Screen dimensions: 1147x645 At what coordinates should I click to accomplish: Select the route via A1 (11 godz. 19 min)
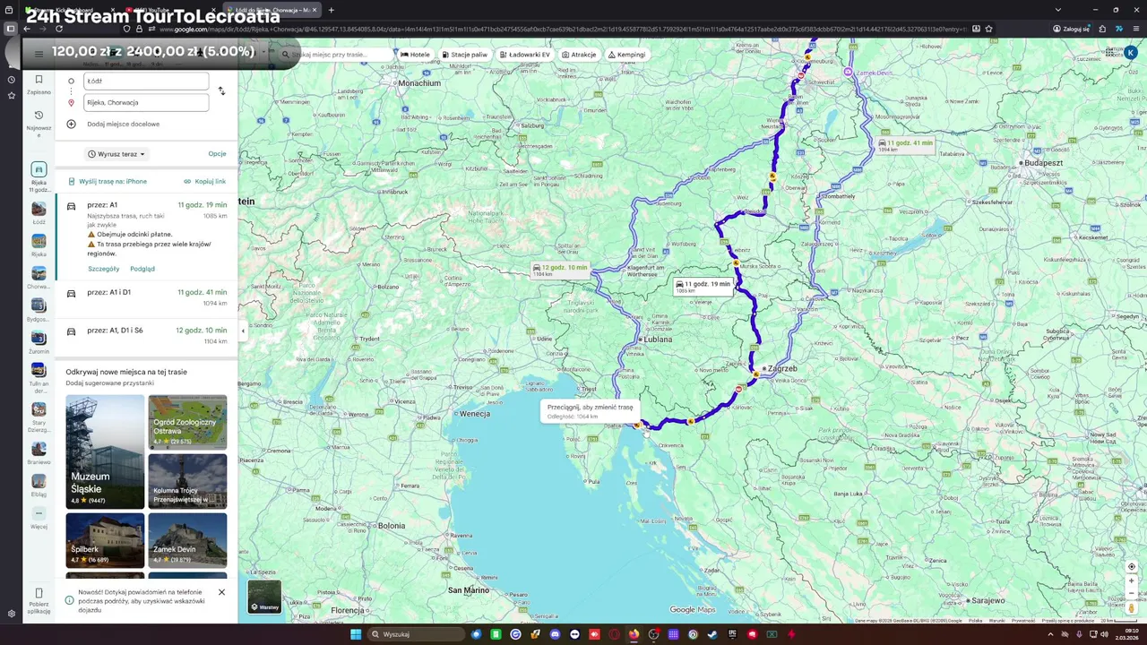[x=147, y=237]
